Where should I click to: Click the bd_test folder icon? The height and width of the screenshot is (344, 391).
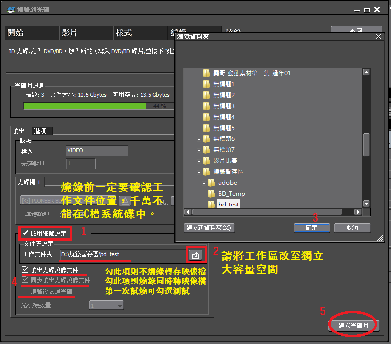[x=212, y=204]
